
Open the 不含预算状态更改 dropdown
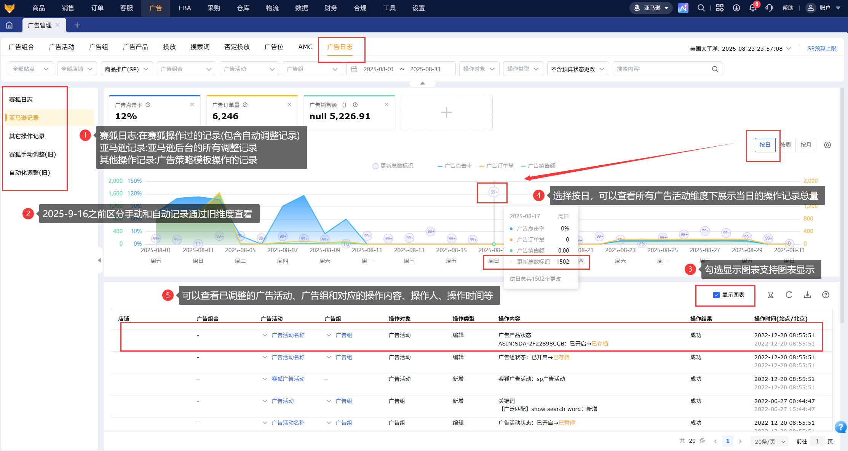(x=578, y=69)
